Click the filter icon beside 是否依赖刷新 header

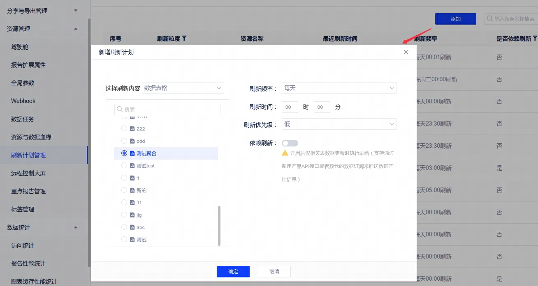click(535, 39)
